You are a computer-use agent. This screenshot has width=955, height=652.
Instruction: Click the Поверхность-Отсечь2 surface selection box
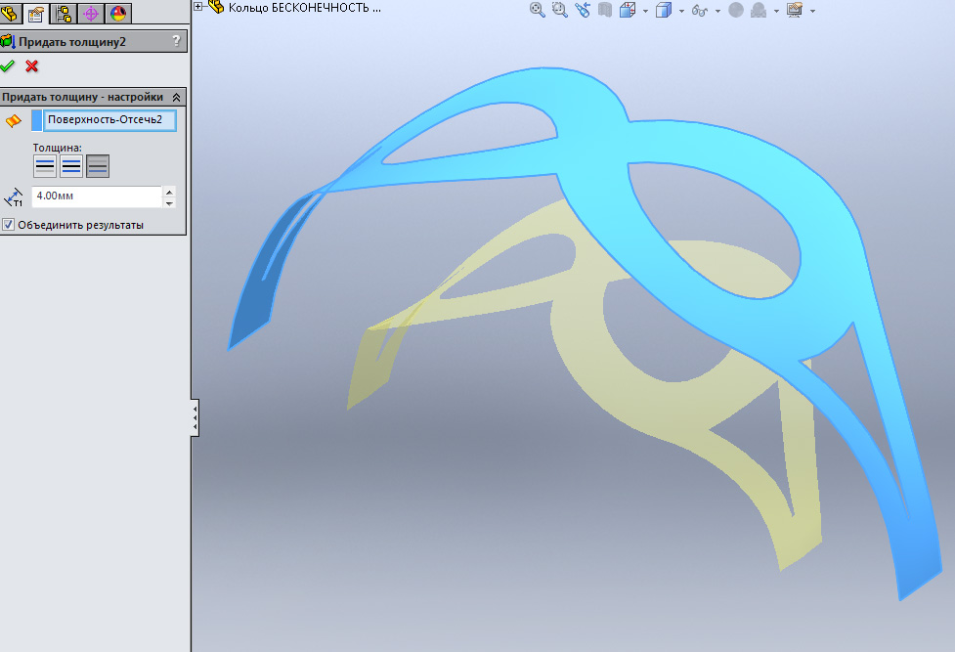tap(110, 120)
